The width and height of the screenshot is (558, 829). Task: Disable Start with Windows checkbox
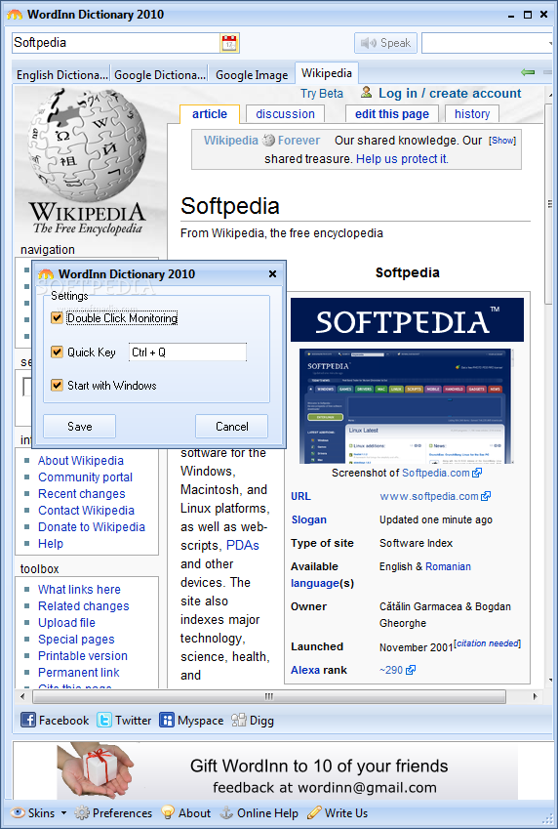57,385
